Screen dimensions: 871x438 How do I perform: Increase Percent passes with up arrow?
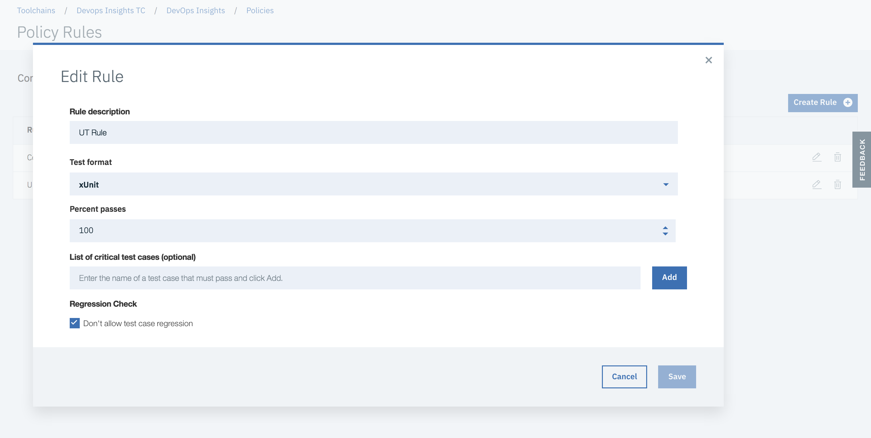pos(665,227)
